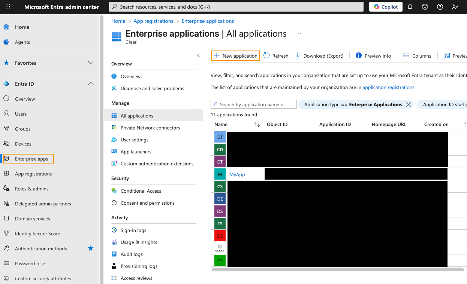
Task: Remove the Application type filter with X
Action: [409, 104]
